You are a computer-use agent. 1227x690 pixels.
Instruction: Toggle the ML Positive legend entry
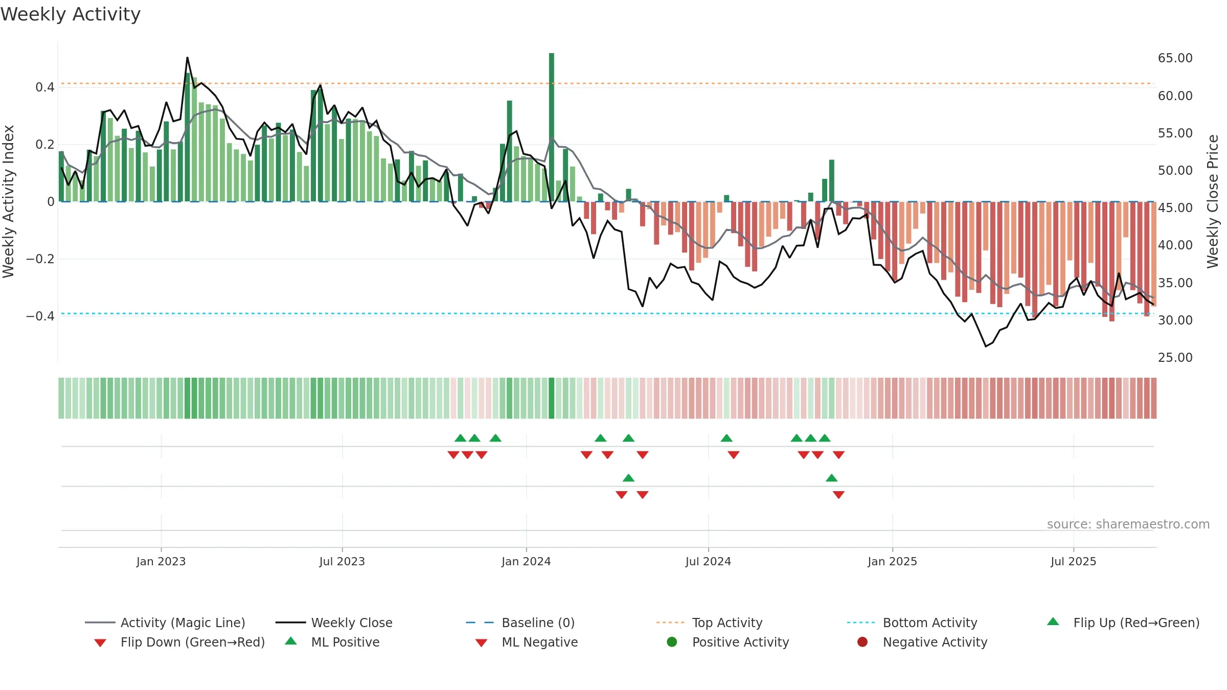pyautogui.click(x=332, y=642)
